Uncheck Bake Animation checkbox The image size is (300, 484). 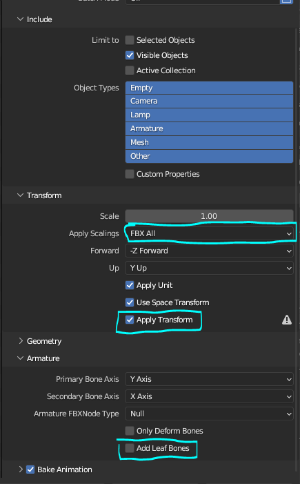pos(30,470)
